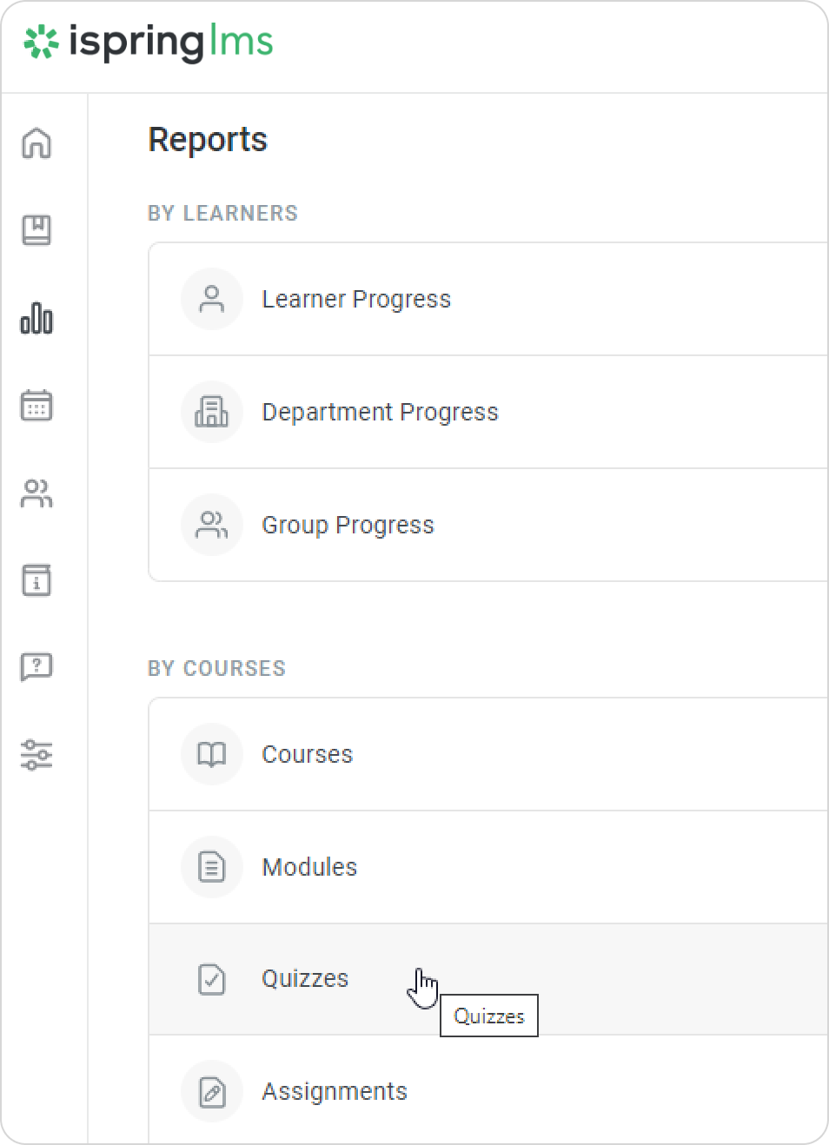Open the Department Progress report
The image size is (829, 1145).
[380, 412]
